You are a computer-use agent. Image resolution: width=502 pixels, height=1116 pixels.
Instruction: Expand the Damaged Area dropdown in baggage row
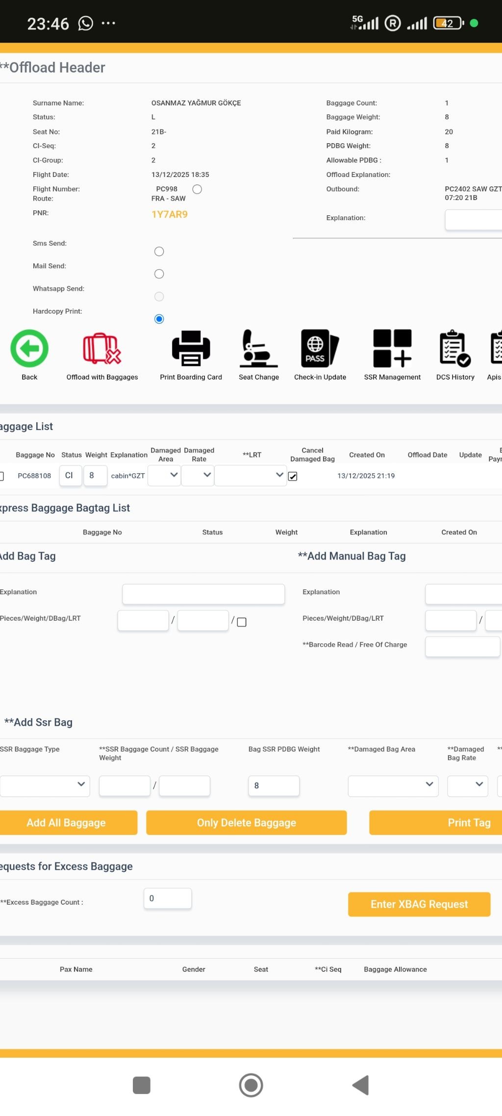(164, 475)
